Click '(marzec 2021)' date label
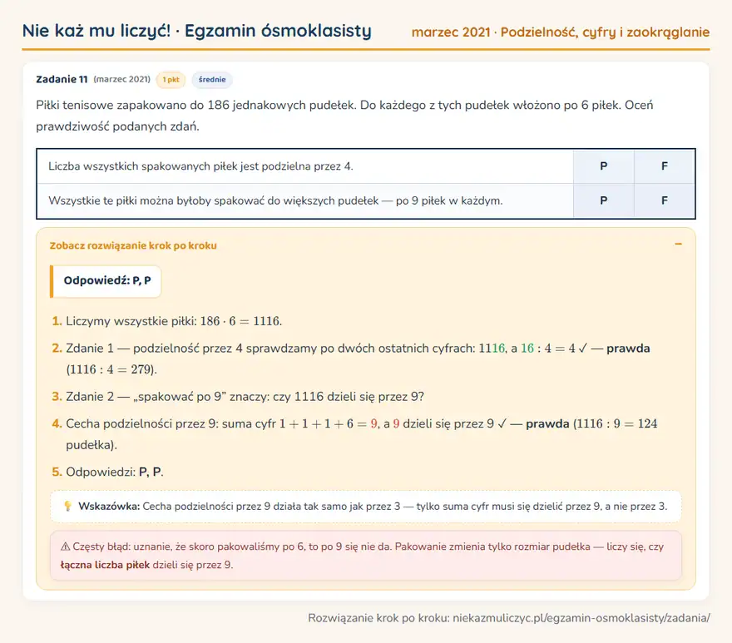 [121, 79]
